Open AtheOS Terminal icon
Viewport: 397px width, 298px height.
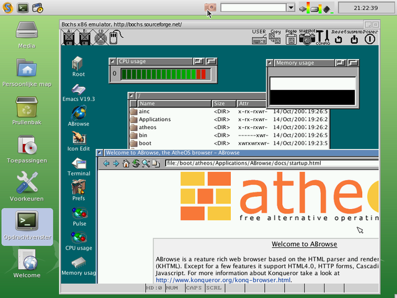pos(79,167)
